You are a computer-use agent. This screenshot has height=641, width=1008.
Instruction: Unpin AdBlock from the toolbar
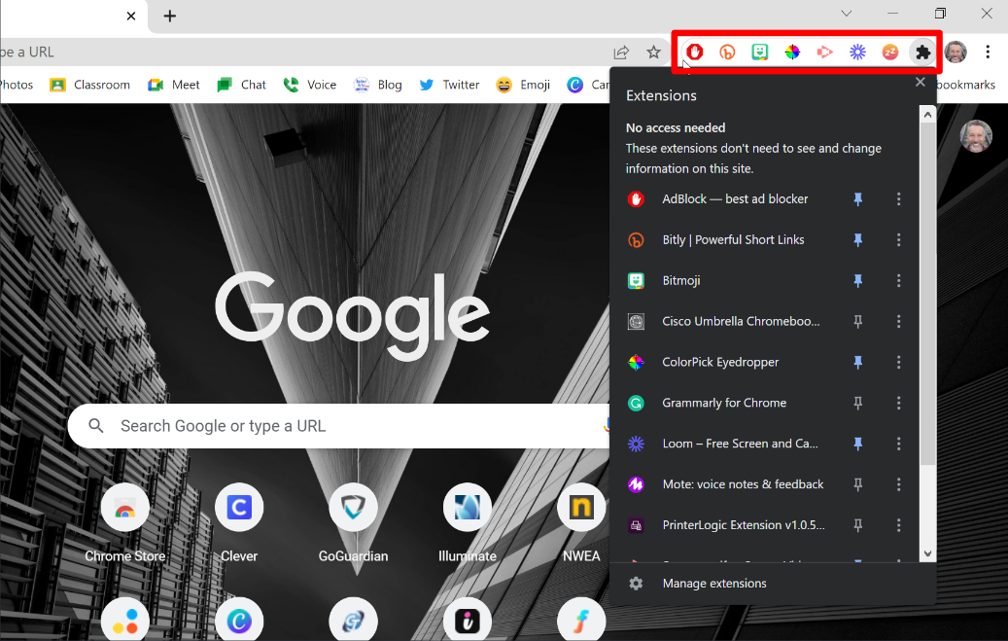click(857, 199)
